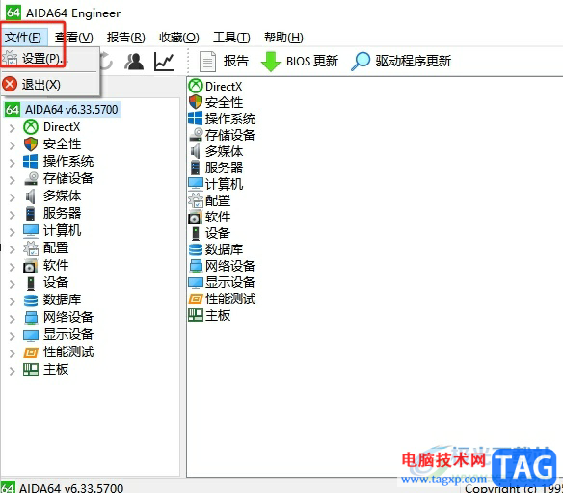
Task: Expand the 配置 tree node
Action: (x=12, y=248)
